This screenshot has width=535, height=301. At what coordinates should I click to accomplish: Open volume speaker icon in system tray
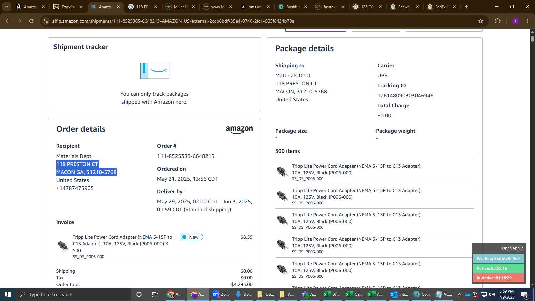[492, 294]
